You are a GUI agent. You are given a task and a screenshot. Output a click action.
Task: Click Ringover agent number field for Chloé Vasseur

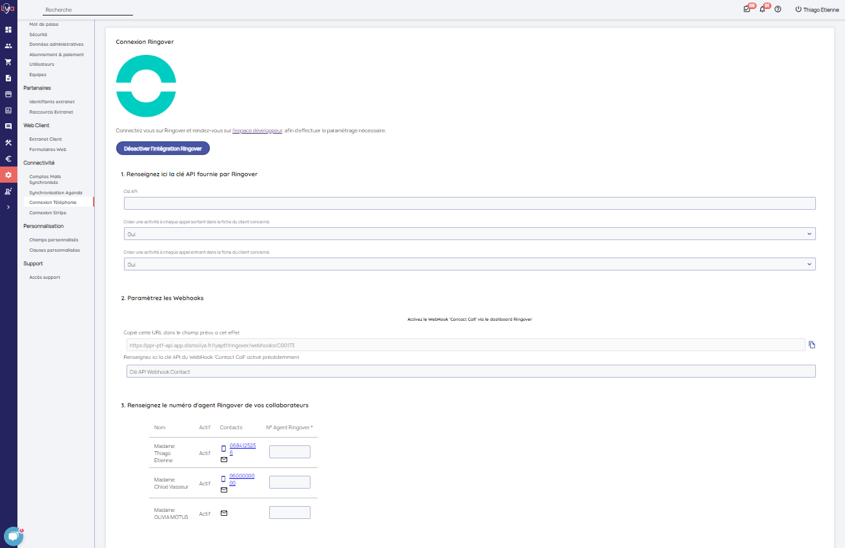[289, 482]
